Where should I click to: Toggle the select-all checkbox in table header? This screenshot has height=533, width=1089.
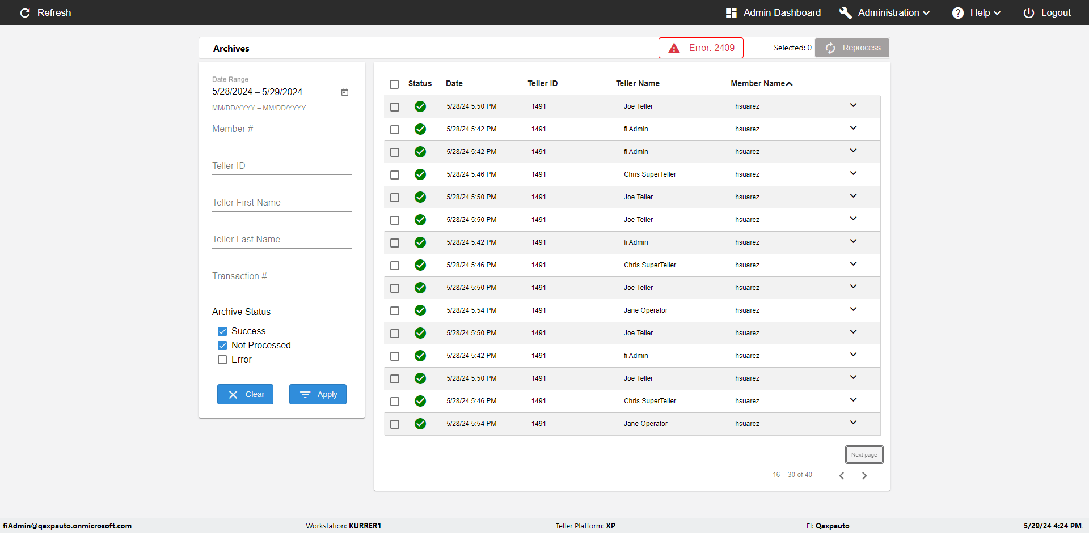[x=394, y=84]
